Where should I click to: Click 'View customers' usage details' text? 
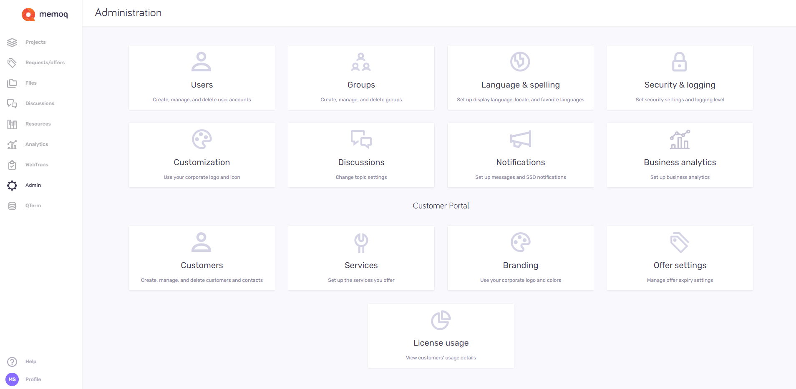click(441, 358)
